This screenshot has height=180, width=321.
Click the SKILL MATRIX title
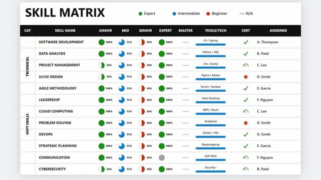[65, 12]
